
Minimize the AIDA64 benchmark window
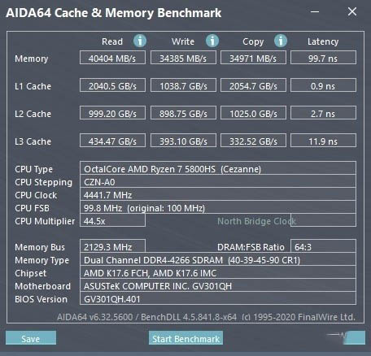pyautogui.click(x=315, y=12)
